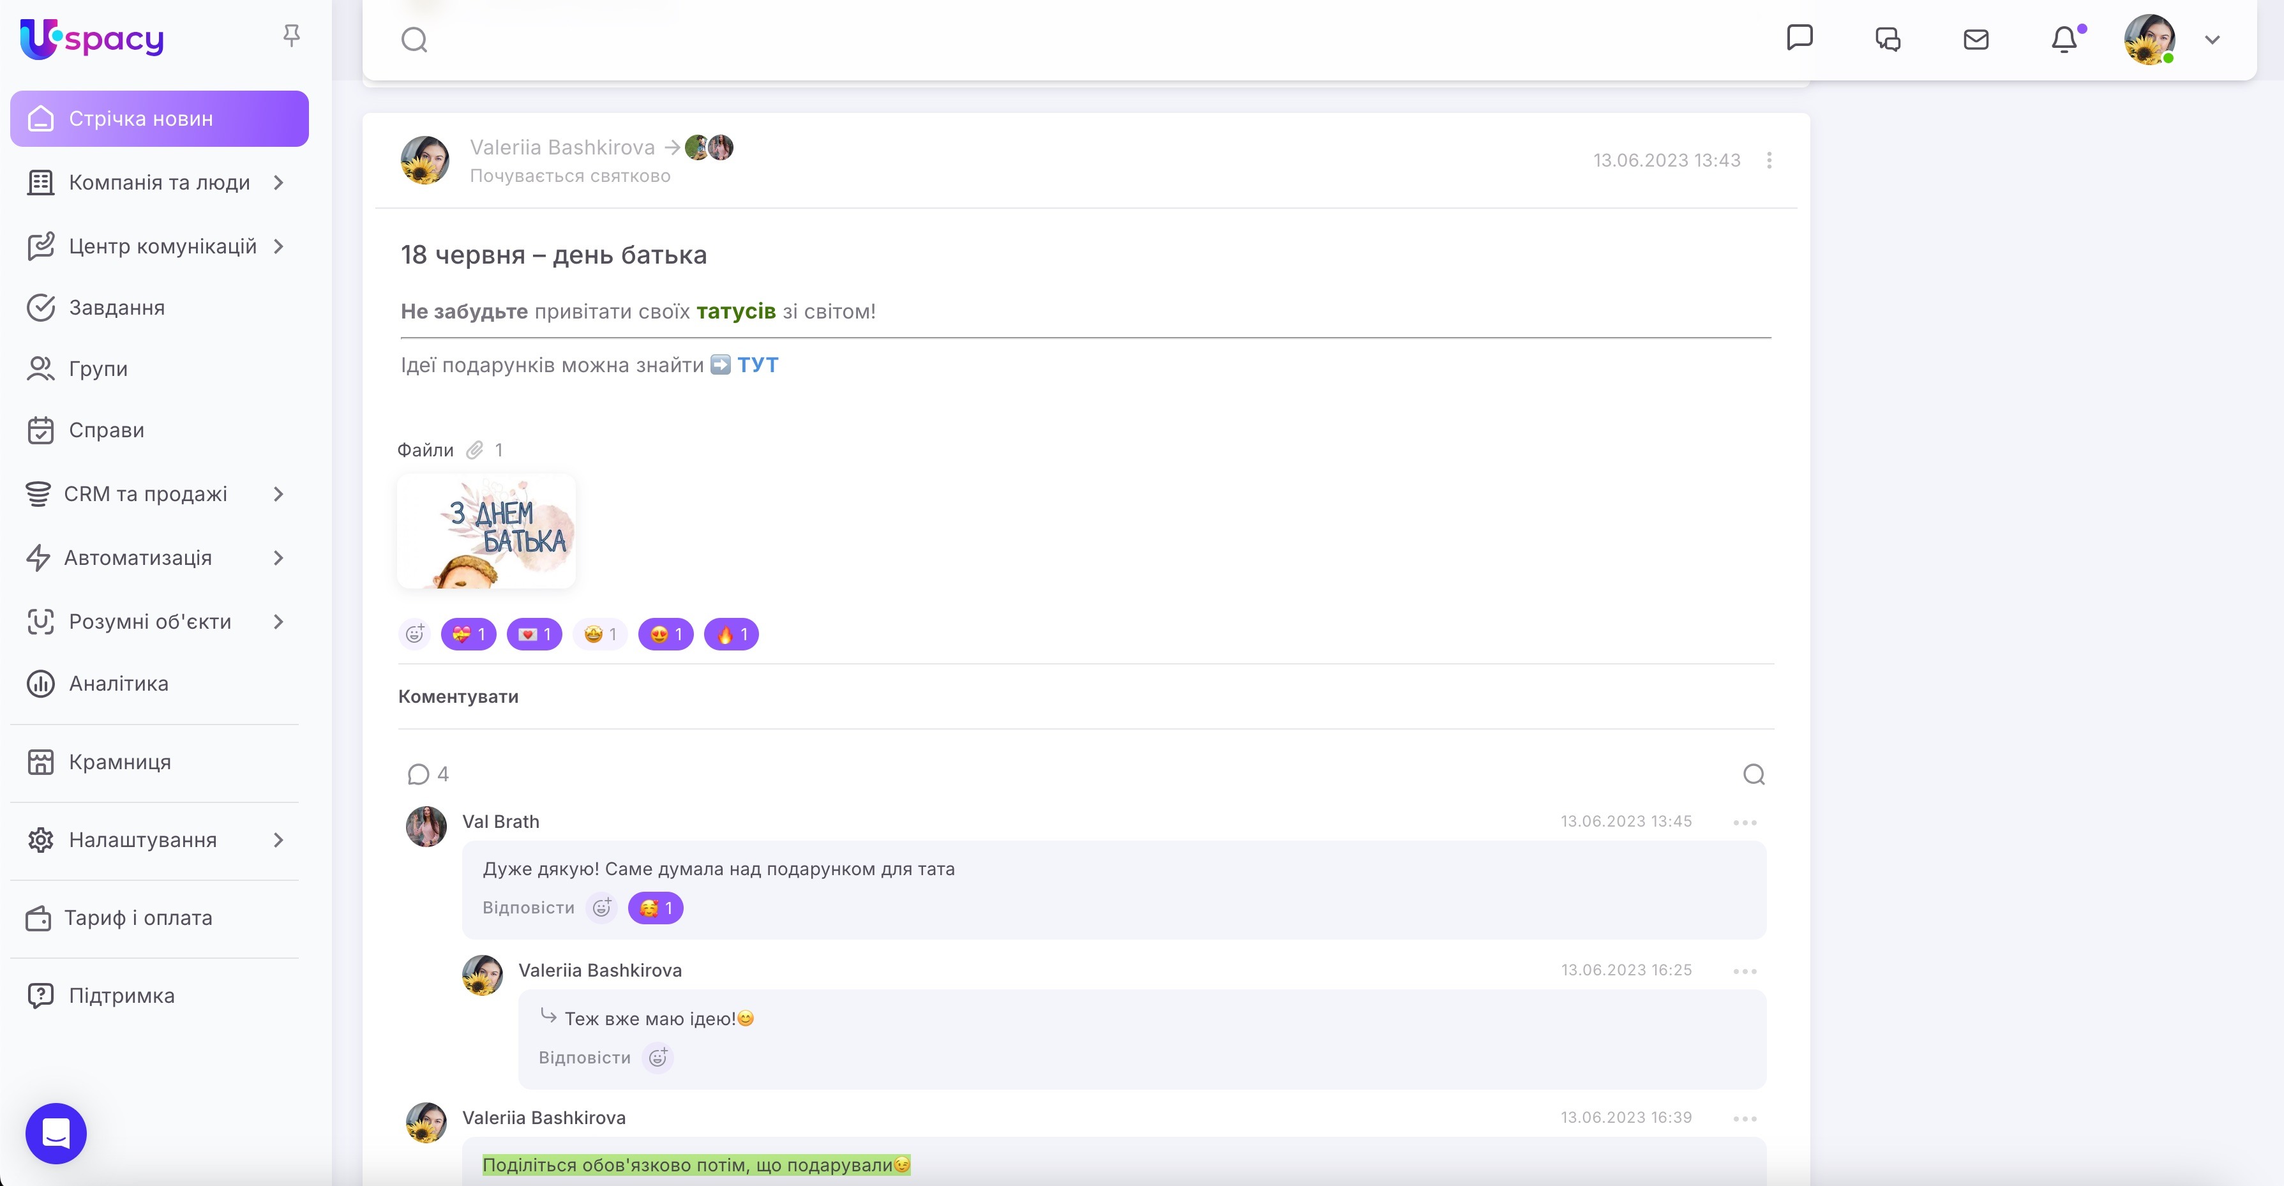Reply to Val Brath's comment
This screenshot has width=2284, height=1186.
pos(527,908)
